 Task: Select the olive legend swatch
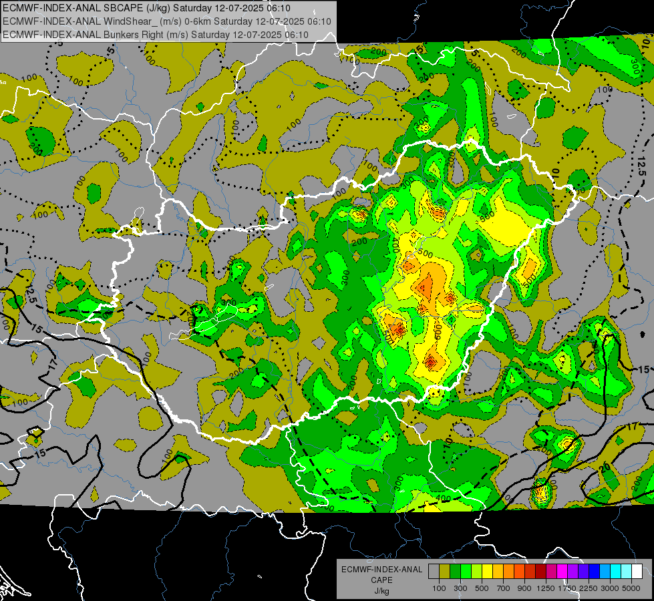click(x=445, y=572)
